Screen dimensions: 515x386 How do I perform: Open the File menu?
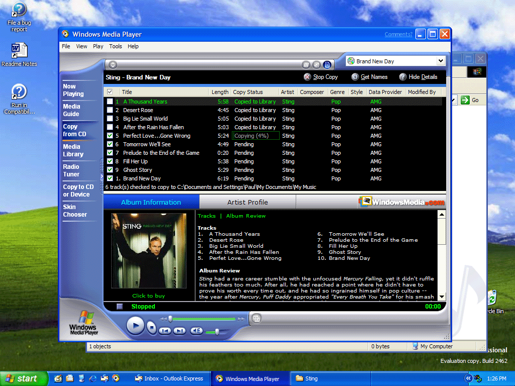[x=66, y=46]
